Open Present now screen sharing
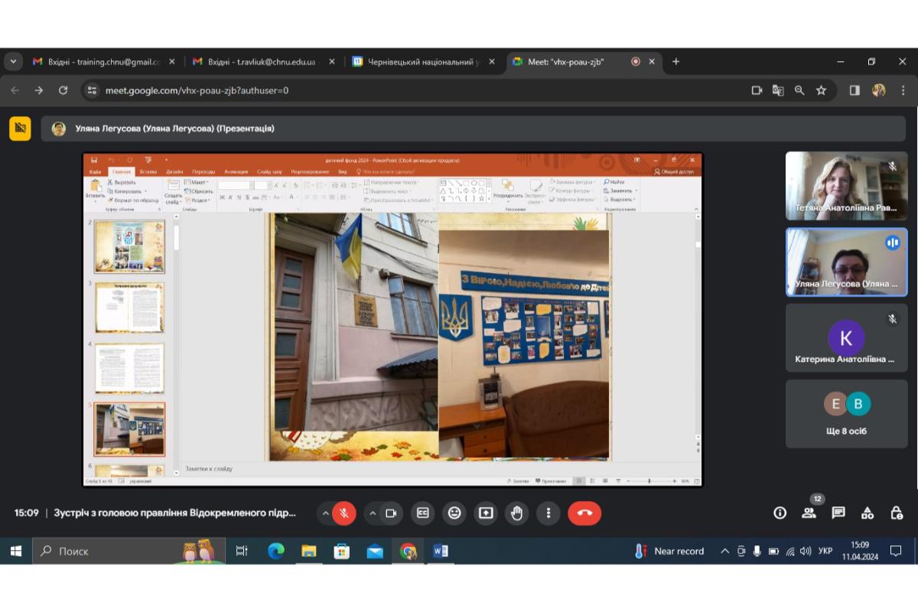This screenshot has height=612, width=918. tap(486, 513)
